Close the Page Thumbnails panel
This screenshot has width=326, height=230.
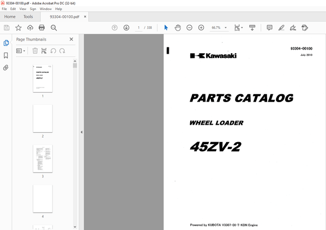click(72, 39)
